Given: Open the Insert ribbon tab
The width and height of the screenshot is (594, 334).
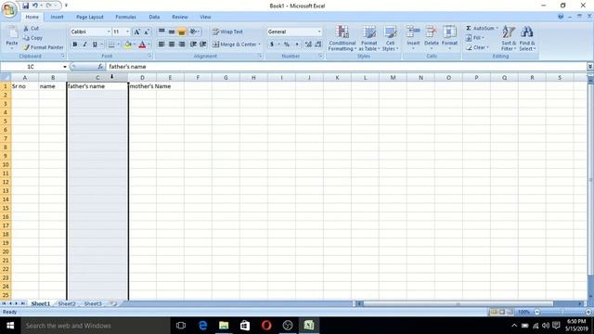Looking at the screenshot, I should [58, 17].
